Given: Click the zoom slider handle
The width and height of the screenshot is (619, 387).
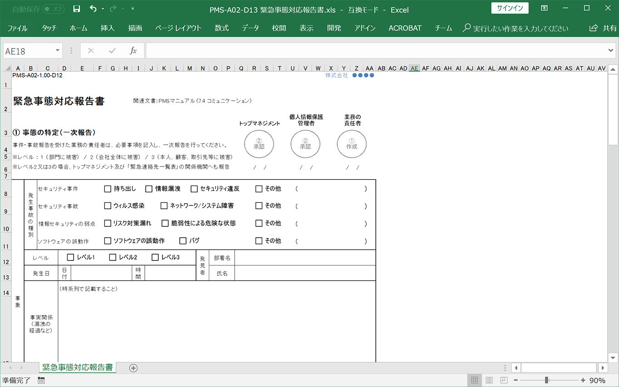Looking at the screenshot, I should 547,380.
